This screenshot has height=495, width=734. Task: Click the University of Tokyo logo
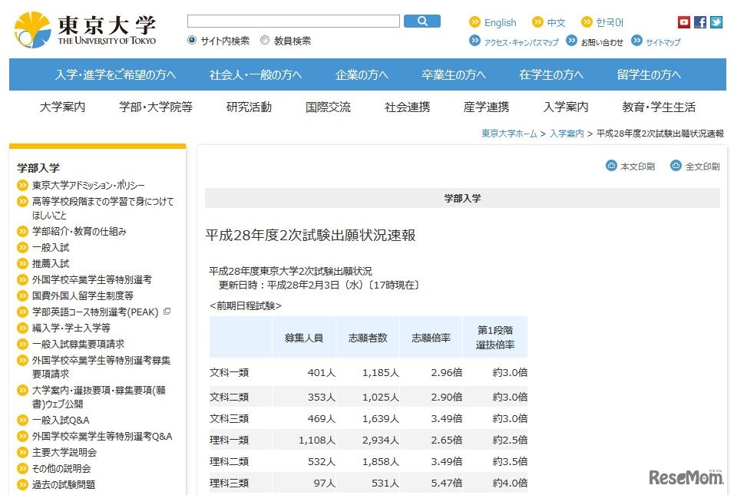point(85,29)
